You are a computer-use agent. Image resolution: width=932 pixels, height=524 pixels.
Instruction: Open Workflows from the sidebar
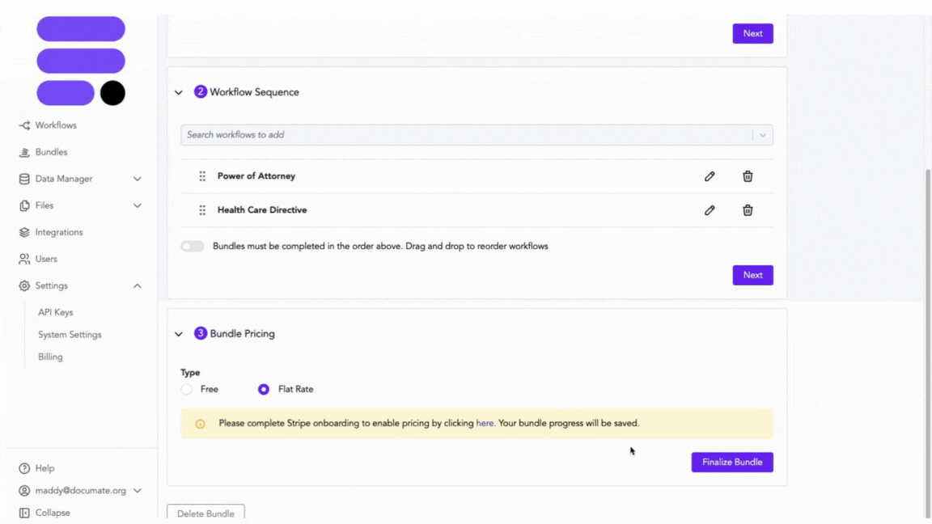[x=55, y=125]
